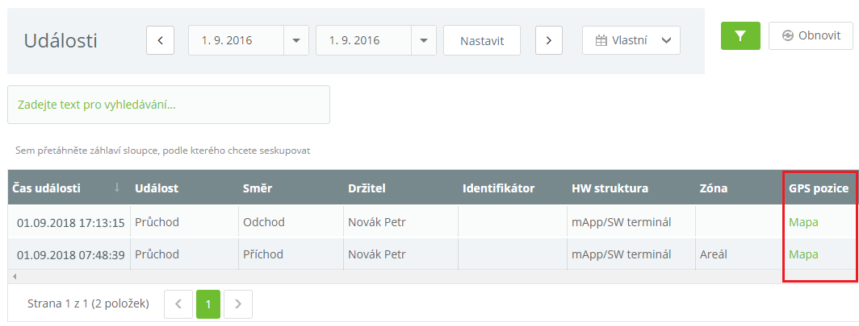The height and width of the screenshot is (326, 859).
Task: Click the HW struktura column header
Action: 610,188
